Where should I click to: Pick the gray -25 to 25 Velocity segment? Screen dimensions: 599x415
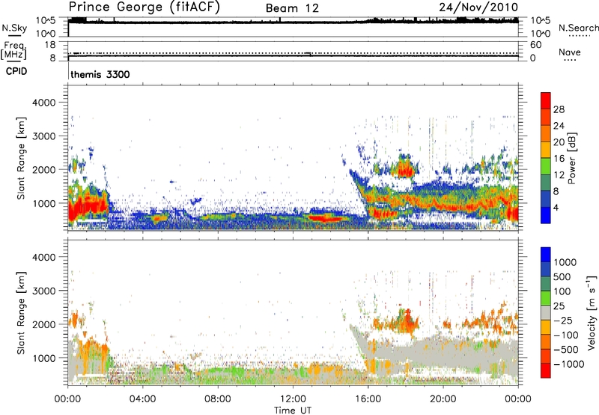pyautogui.click(x=546, y=312)
